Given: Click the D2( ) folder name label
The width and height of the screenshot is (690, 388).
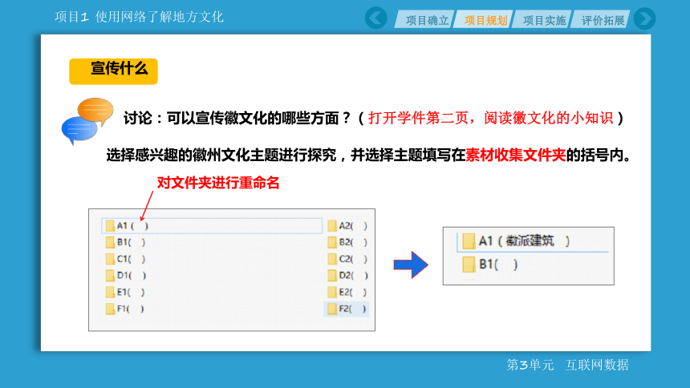Looking at the screenshot, I should click(353, 276).
